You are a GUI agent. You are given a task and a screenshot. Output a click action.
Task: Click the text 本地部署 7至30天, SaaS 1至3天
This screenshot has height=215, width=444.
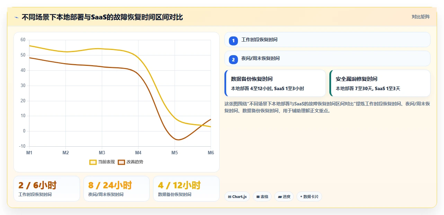pos(368,88)
